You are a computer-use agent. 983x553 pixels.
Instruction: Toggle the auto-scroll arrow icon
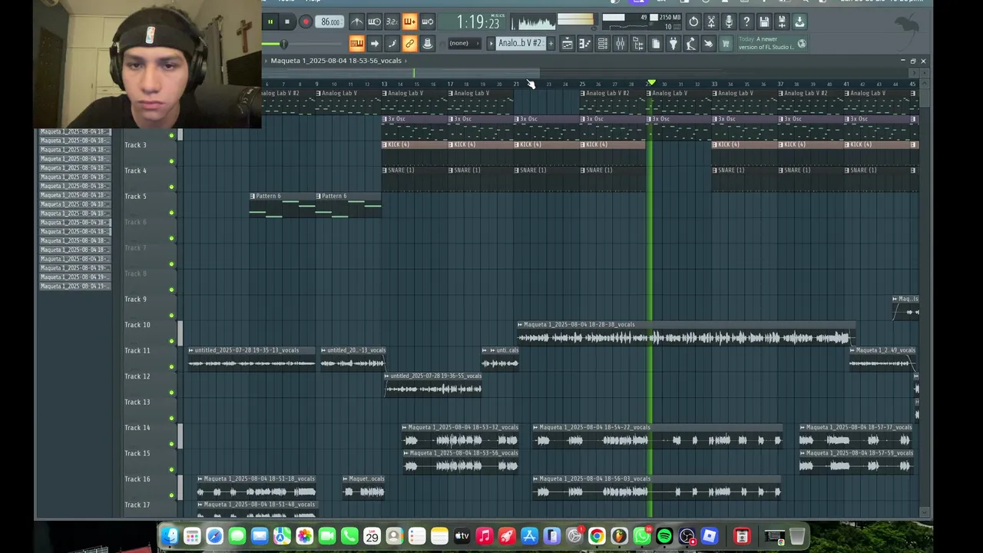point(375,44)
